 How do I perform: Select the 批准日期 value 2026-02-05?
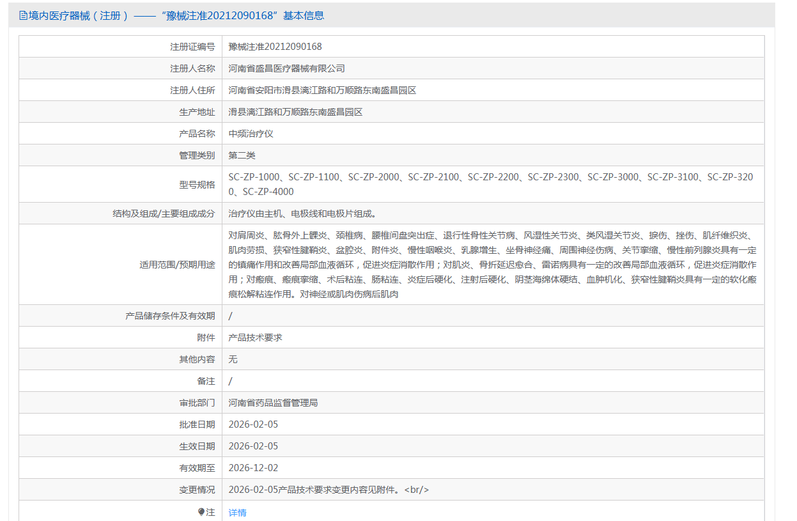point(253,424)
